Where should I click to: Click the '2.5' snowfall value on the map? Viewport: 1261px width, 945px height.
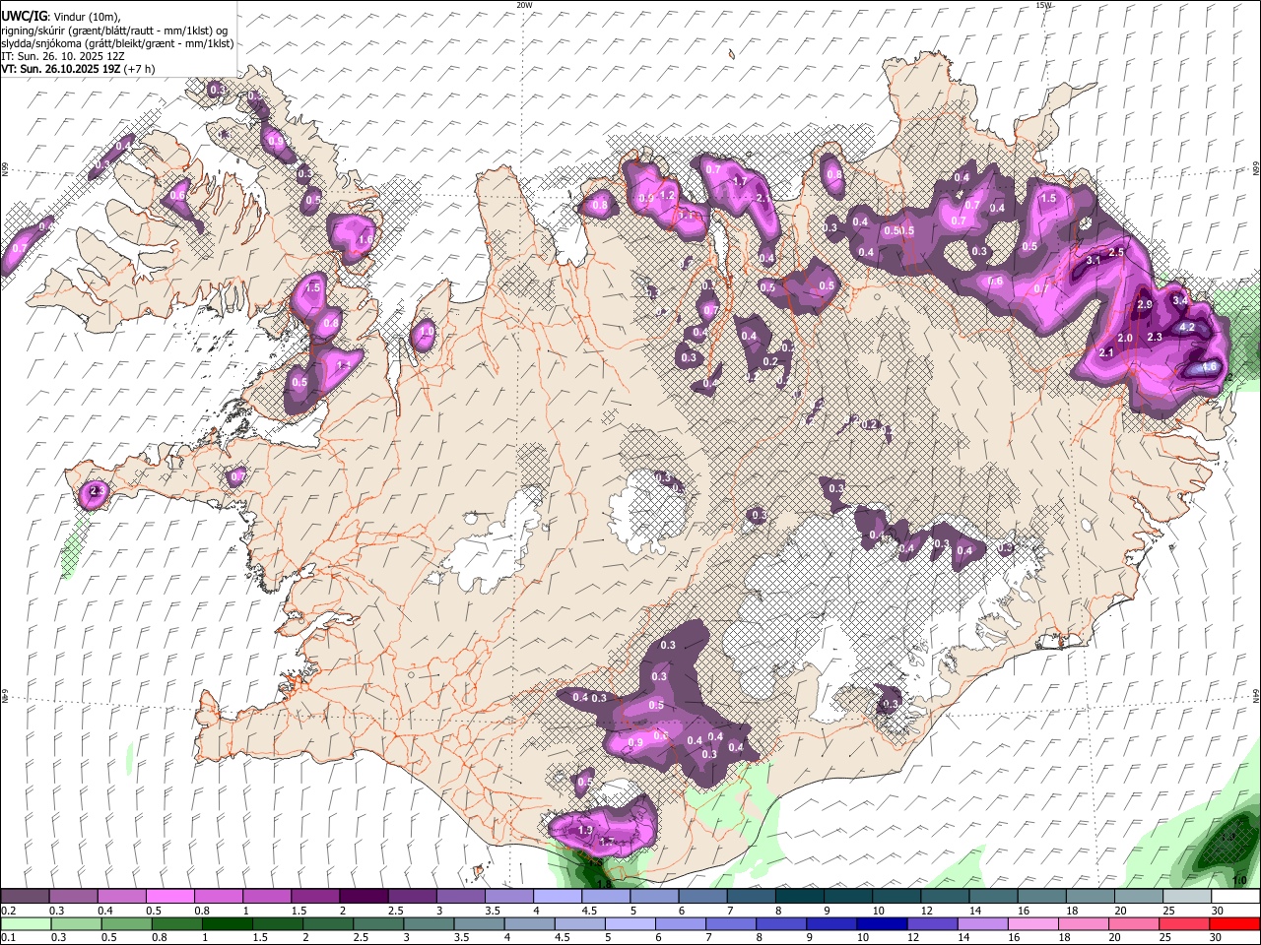(1117, 253)
